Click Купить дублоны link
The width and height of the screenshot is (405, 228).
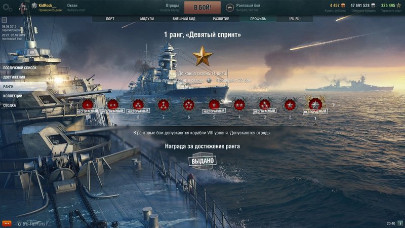point(335,11)
